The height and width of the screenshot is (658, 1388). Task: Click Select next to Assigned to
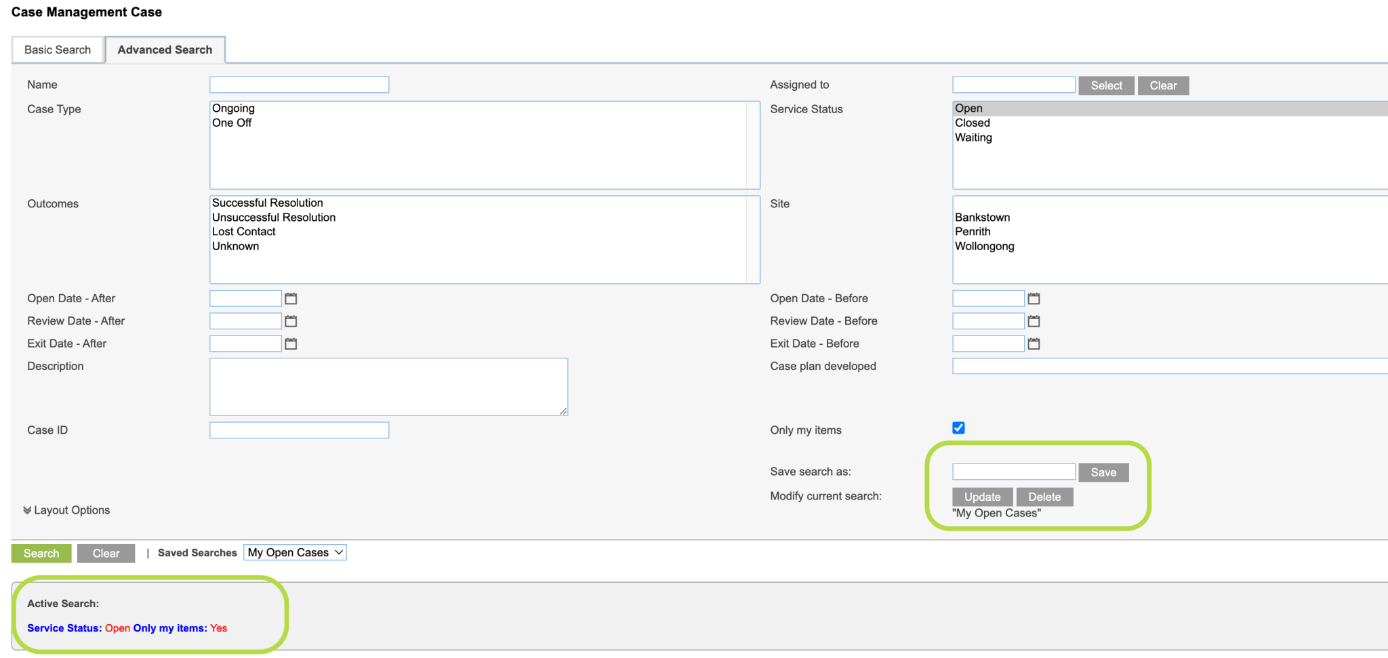pos(1106,85)
